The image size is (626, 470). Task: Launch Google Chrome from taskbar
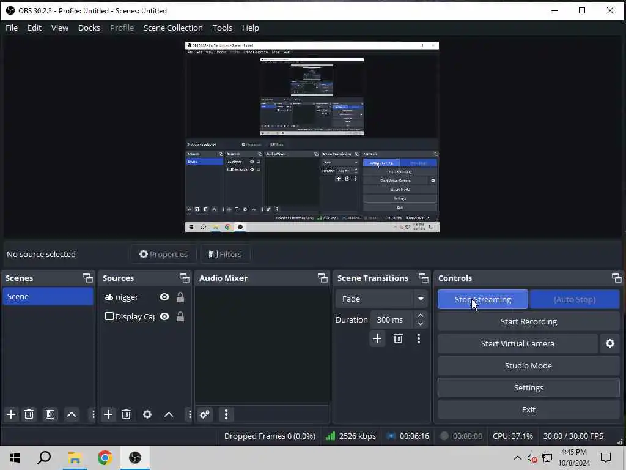pyautogui.click(x=105, y=458)
